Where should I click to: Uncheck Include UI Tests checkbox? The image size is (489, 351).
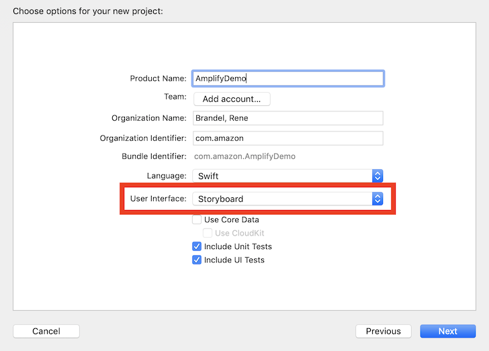point(197,260)
